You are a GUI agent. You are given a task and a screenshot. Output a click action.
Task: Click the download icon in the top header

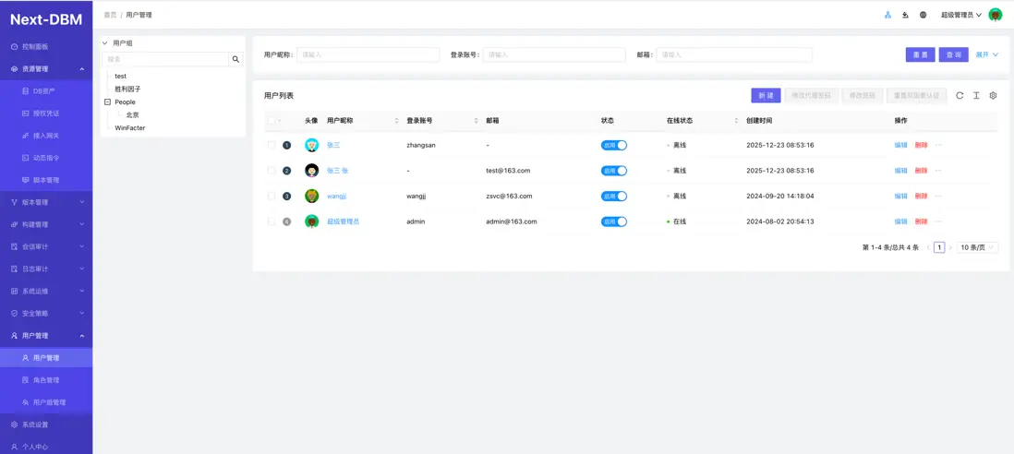click(905, 15)
